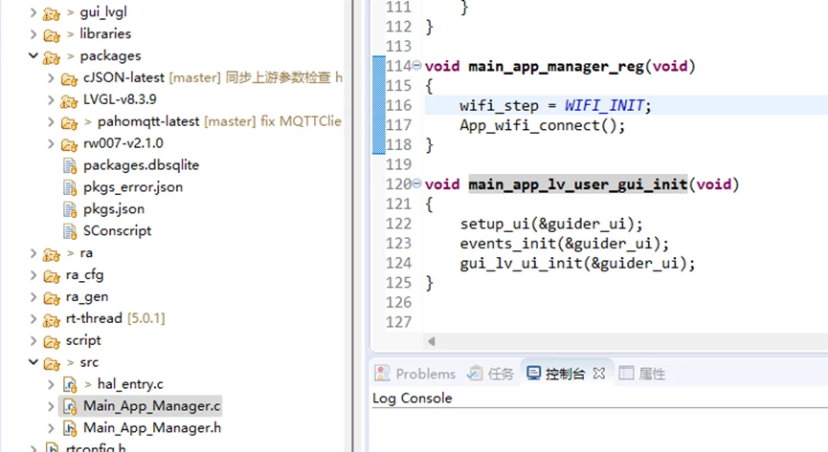Image resolution: width=828 pixels, height=452 pixels.
Task: Click line number 116 in the gutter
Action: [399, 105]
